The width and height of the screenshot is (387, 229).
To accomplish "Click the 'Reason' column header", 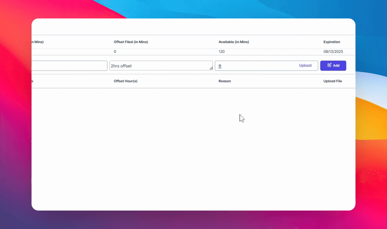I will [225, 81].
